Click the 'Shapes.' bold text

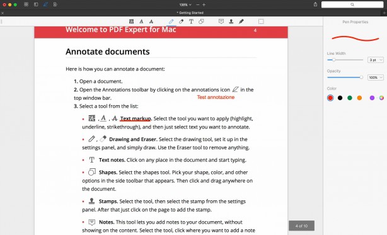108,173
